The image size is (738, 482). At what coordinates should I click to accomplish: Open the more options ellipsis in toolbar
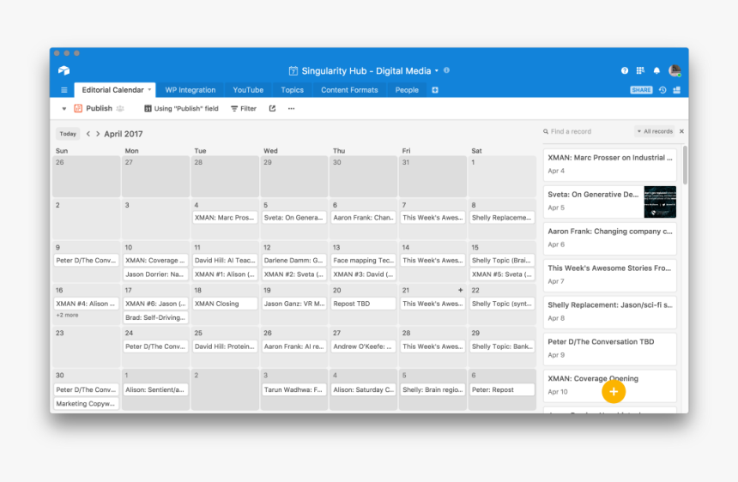point(292,109)
